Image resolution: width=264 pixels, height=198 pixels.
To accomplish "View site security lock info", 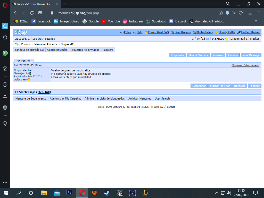I will tap(52, 13).
